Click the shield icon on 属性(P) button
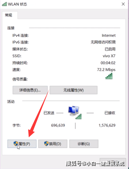The height and width of the screenshot is (169, 129). 16,144
